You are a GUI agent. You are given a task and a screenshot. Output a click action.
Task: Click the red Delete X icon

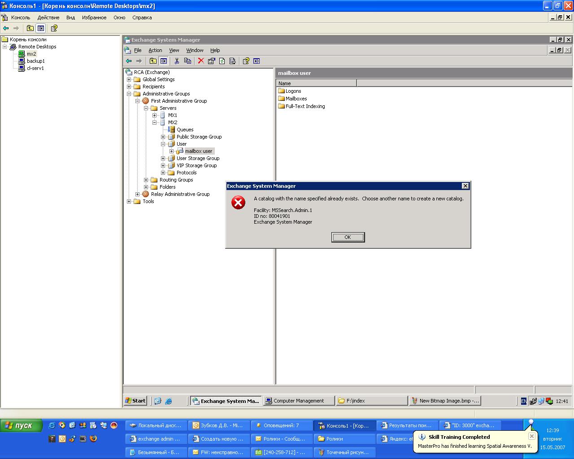click(x=201, y=61)
